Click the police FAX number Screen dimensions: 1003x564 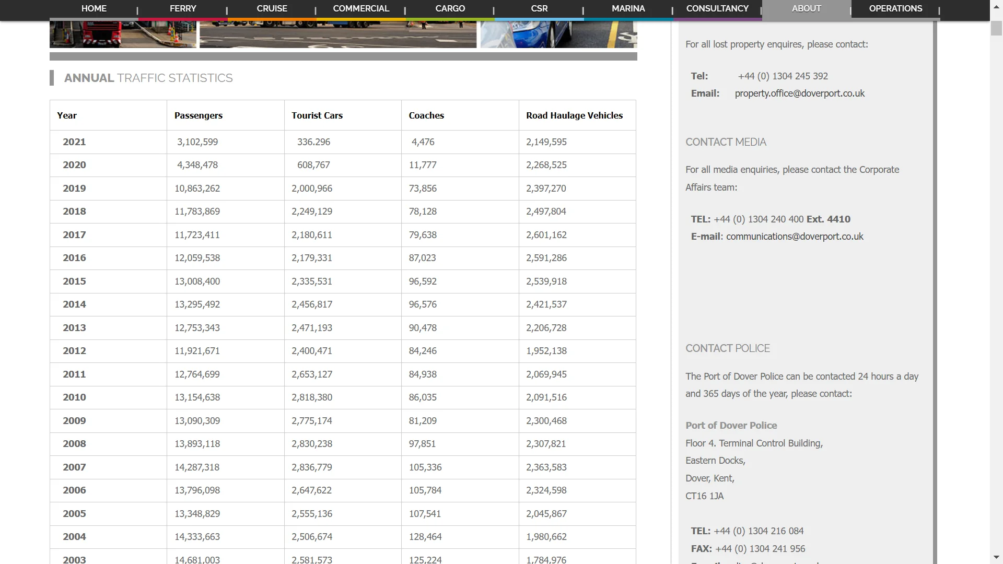click(x=760, y=549)
